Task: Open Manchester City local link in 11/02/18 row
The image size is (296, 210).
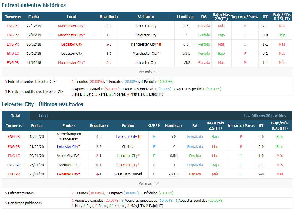Action: point(71,63)
